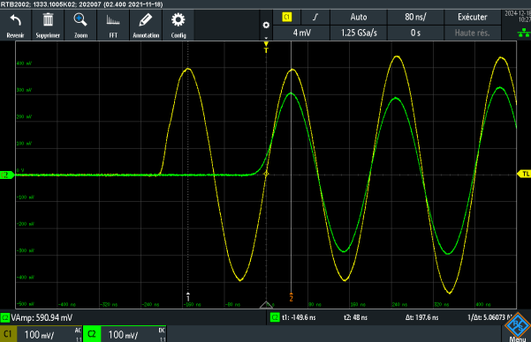Change the rising edge trigger slope icon
Screen dimensions: 531x342
315,17
